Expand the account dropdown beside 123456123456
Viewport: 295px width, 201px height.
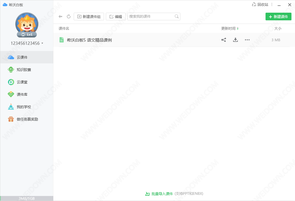[x=42, y=43]
